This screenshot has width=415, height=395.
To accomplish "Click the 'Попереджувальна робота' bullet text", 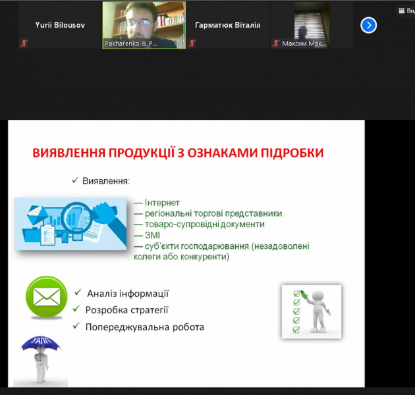I will point(144,327).
